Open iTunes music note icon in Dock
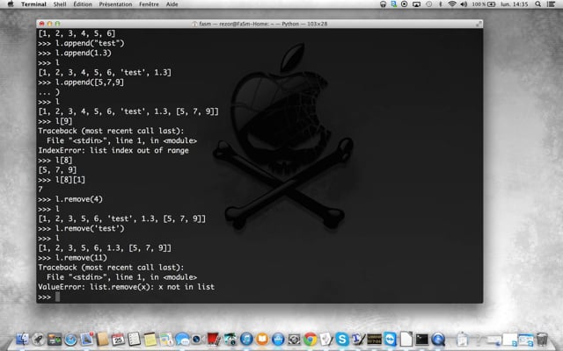Image resolution: width=563 pixels, height=351 pixels. [x=246, y=339]
